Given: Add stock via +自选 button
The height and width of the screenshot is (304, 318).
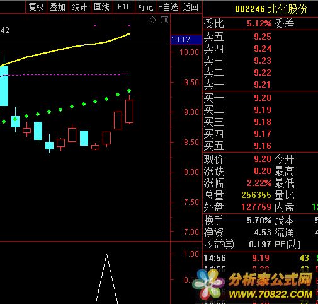Looking at the screenshot, I should click(168, 7).
